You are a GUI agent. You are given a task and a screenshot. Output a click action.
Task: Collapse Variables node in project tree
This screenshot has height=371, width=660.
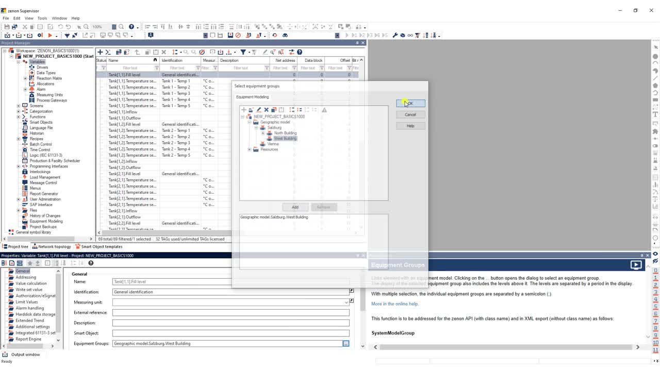19,62
